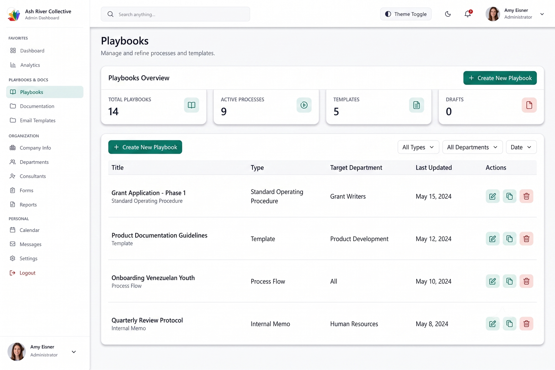This screenshot has height=370, width=555.
Task: Click the Theme Toggle button
Action: (x=406, y=14)
